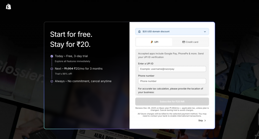Select the Credit card payment tab
This screenshot has height=139, width=259.
[x=190, y=42]
